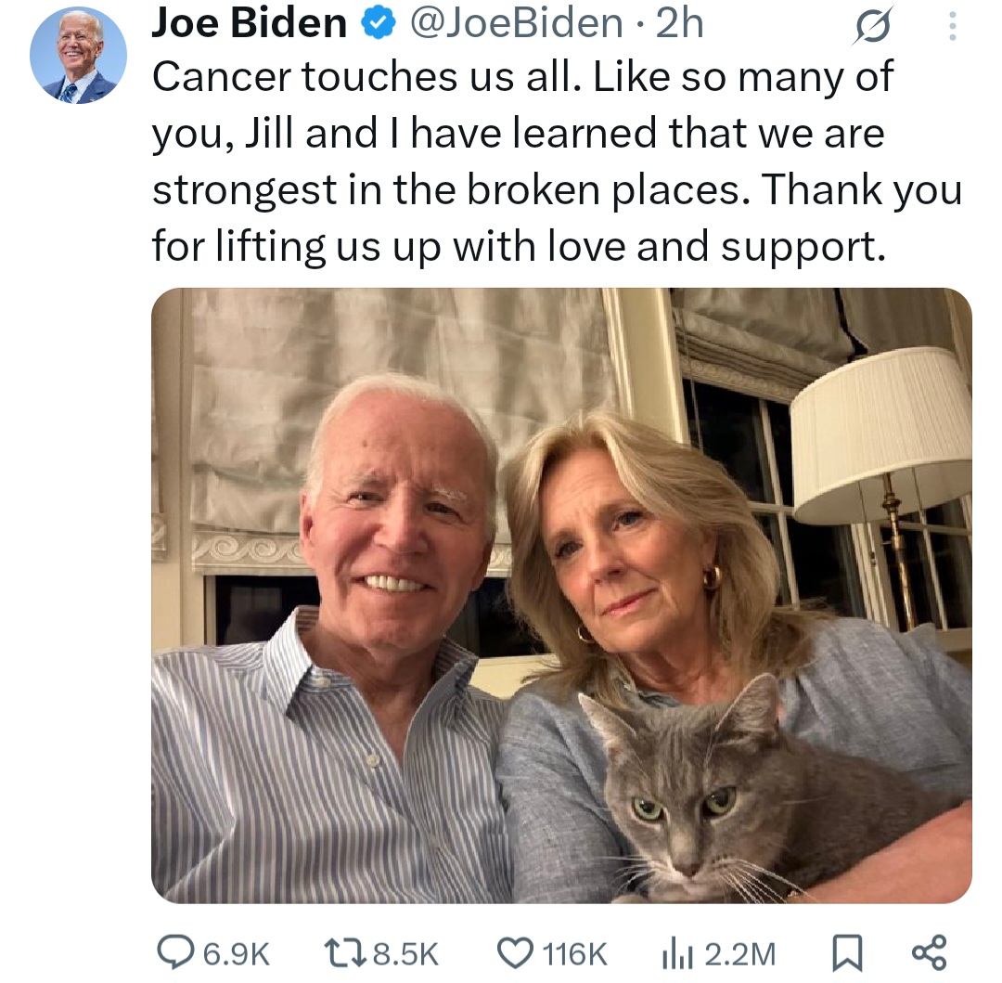Like the post with the heart icon
This screenshot has width=1002, height=983.
tap(514, 952)
